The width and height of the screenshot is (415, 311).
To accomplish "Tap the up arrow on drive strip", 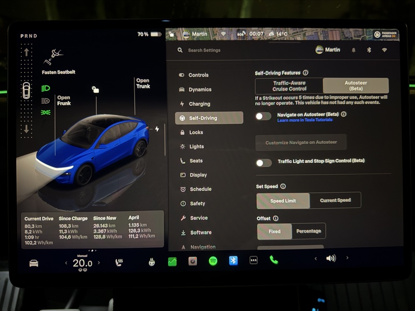I will pos(26,52).
